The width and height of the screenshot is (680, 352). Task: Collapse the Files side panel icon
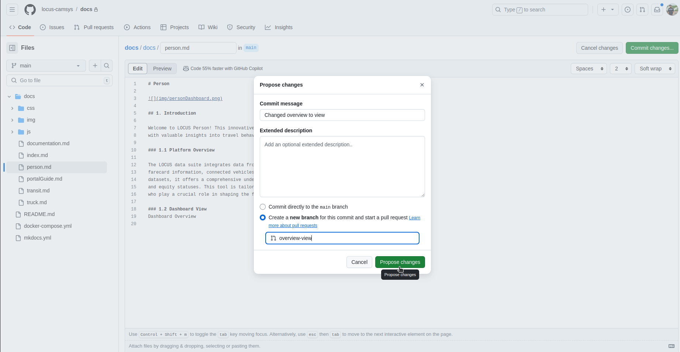[x=12, y=48]
